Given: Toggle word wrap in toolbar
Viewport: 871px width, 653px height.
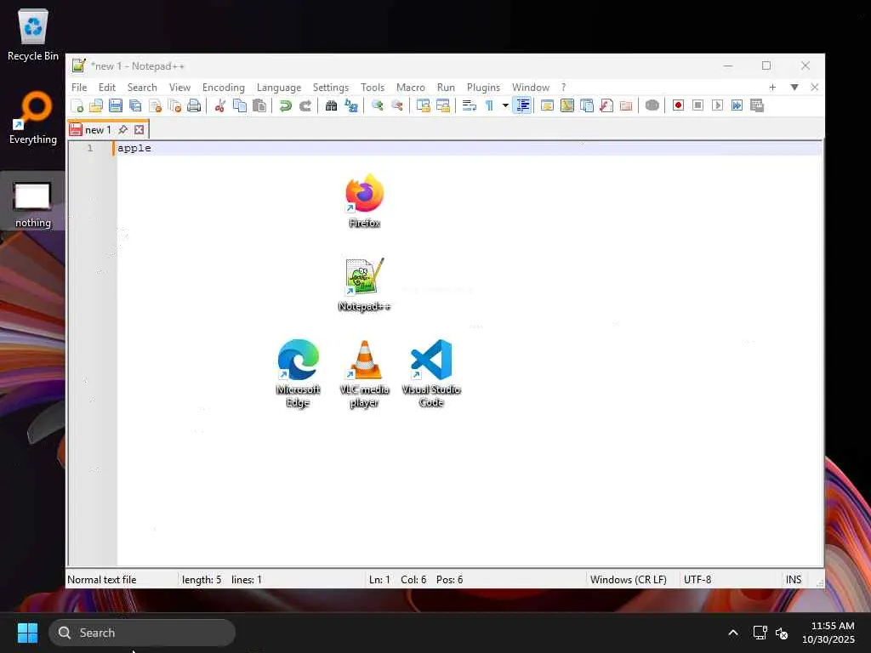Looking at the screenshot, I should click(469, 105).
